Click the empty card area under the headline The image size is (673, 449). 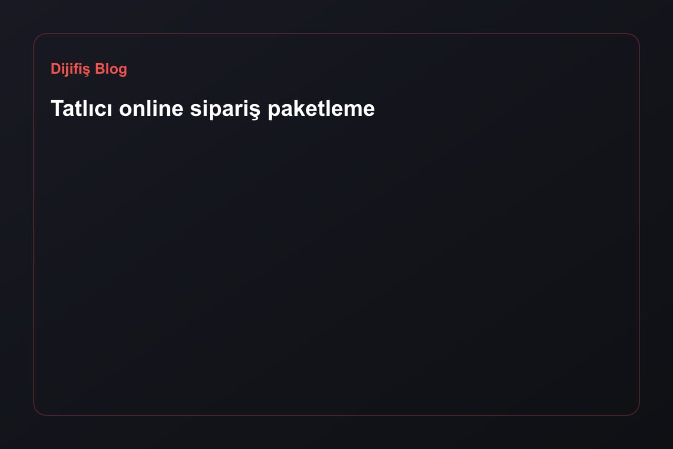(336, 263)
